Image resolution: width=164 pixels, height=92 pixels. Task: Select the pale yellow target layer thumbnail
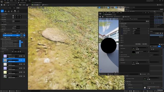[5, 72]
